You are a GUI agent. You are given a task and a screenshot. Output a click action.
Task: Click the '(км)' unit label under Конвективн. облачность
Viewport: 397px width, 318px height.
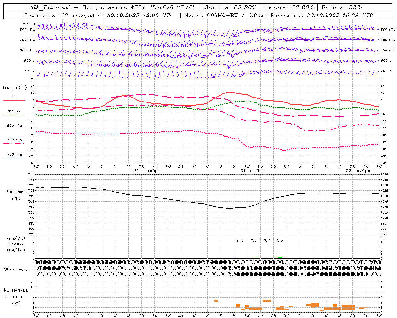16,302
